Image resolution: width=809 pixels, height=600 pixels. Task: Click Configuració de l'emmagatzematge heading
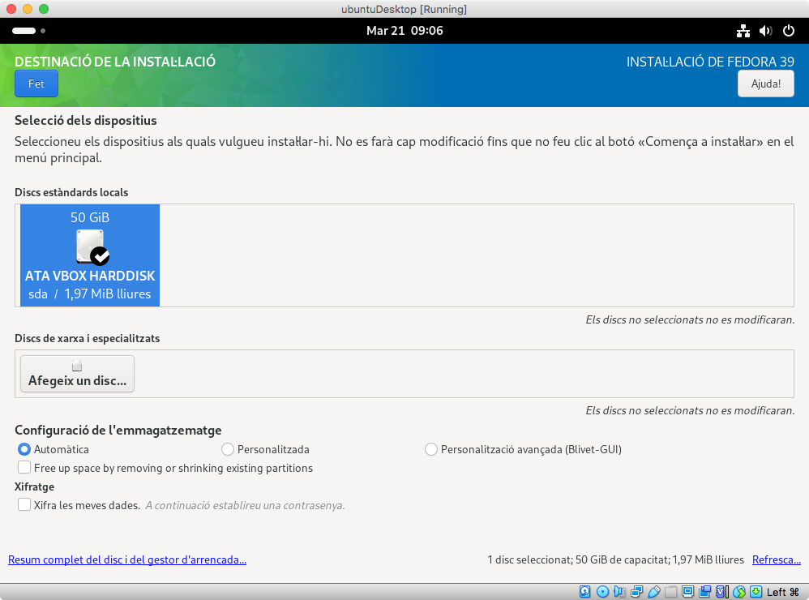tap(118, 430)
